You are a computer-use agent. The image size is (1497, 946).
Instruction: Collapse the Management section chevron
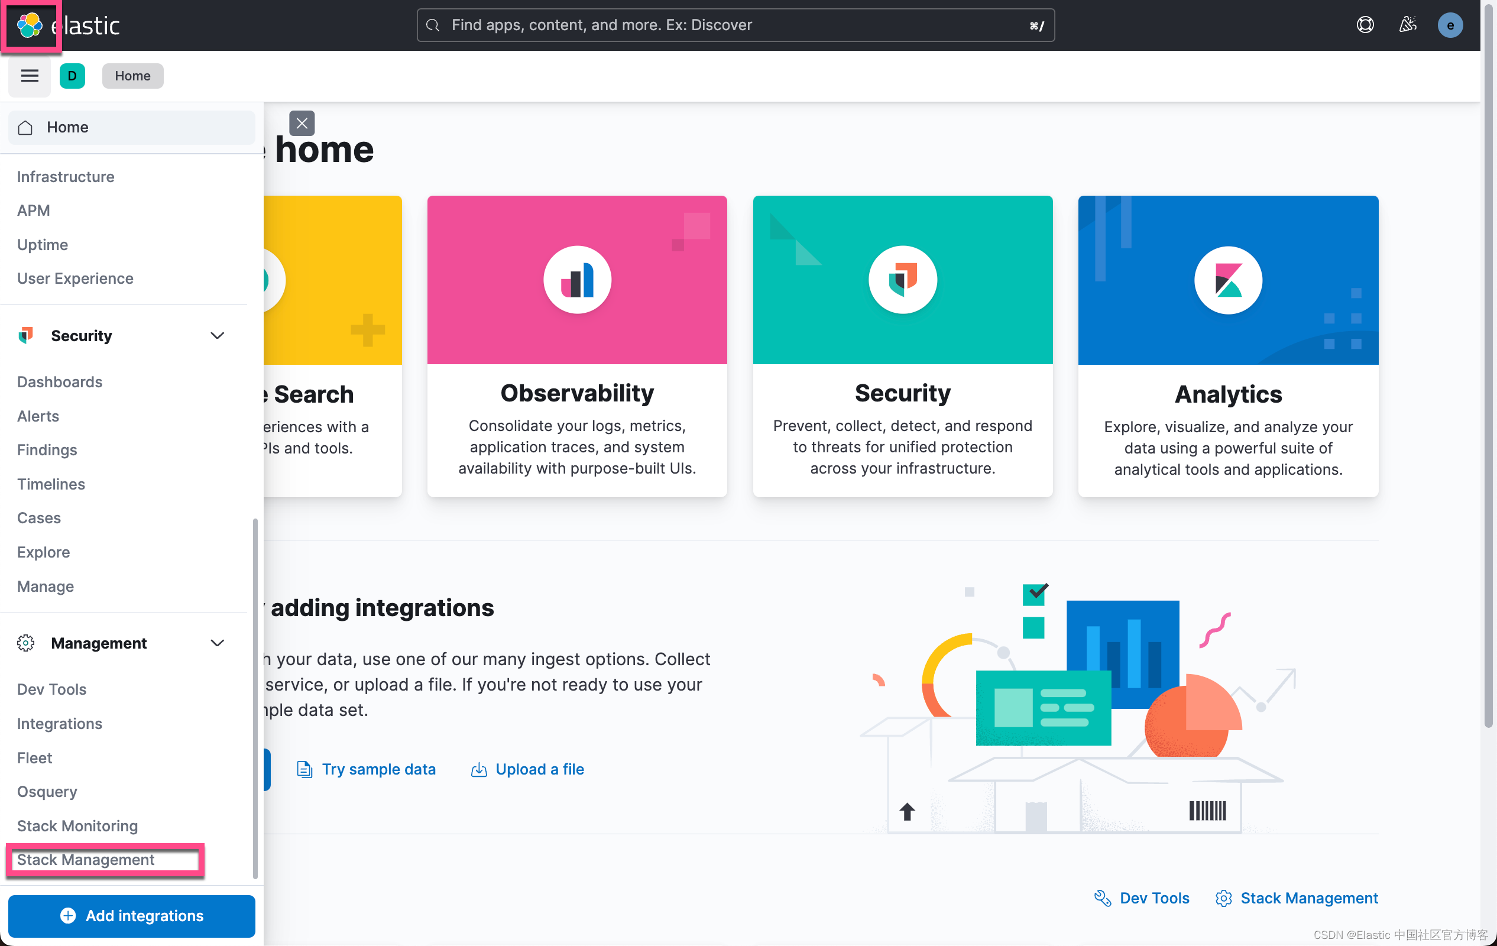217,643
